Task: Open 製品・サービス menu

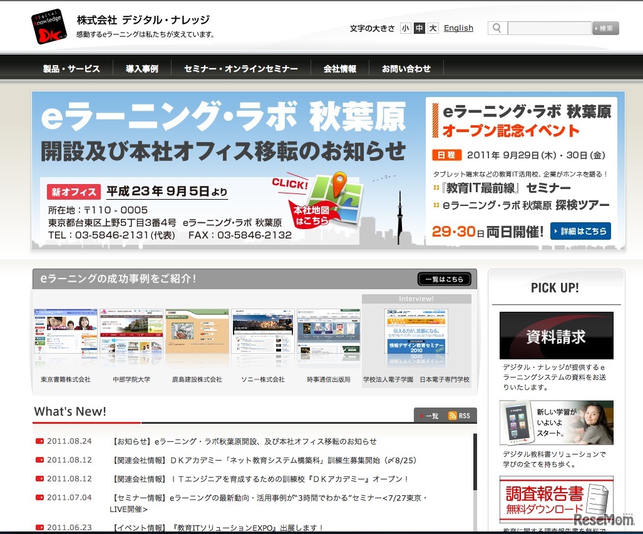Action: (x=72, y=68)
